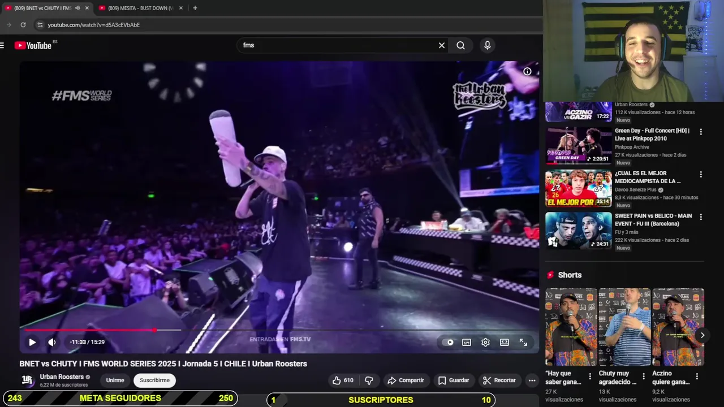Open site information icon in address bar

click(40, 25)
